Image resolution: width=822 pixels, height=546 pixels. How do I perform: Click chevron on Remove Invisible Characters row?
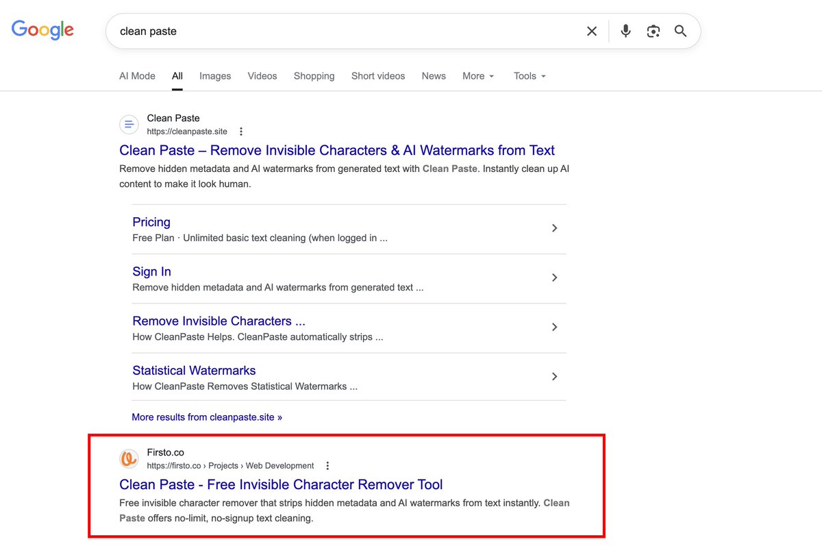[555, 327]
